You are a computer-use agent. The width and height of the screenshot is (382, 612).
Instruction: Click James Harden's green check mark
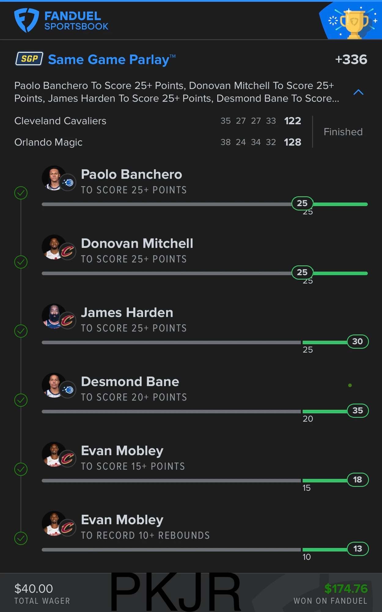pyautogui.click(x=21, y=331)
